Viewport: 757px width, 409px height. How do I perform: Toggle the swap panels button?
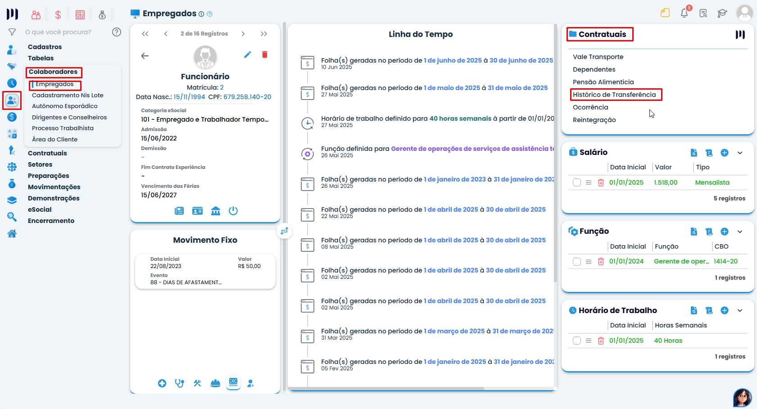pos(284,231)
